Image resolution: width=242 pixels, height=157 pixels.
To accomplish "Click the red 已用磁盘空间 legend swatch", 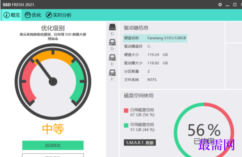I will (x=126, y=110).
